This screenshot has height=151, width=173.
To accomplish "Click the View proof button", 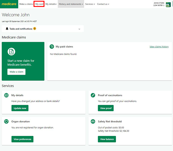I will tap(106, 108).
